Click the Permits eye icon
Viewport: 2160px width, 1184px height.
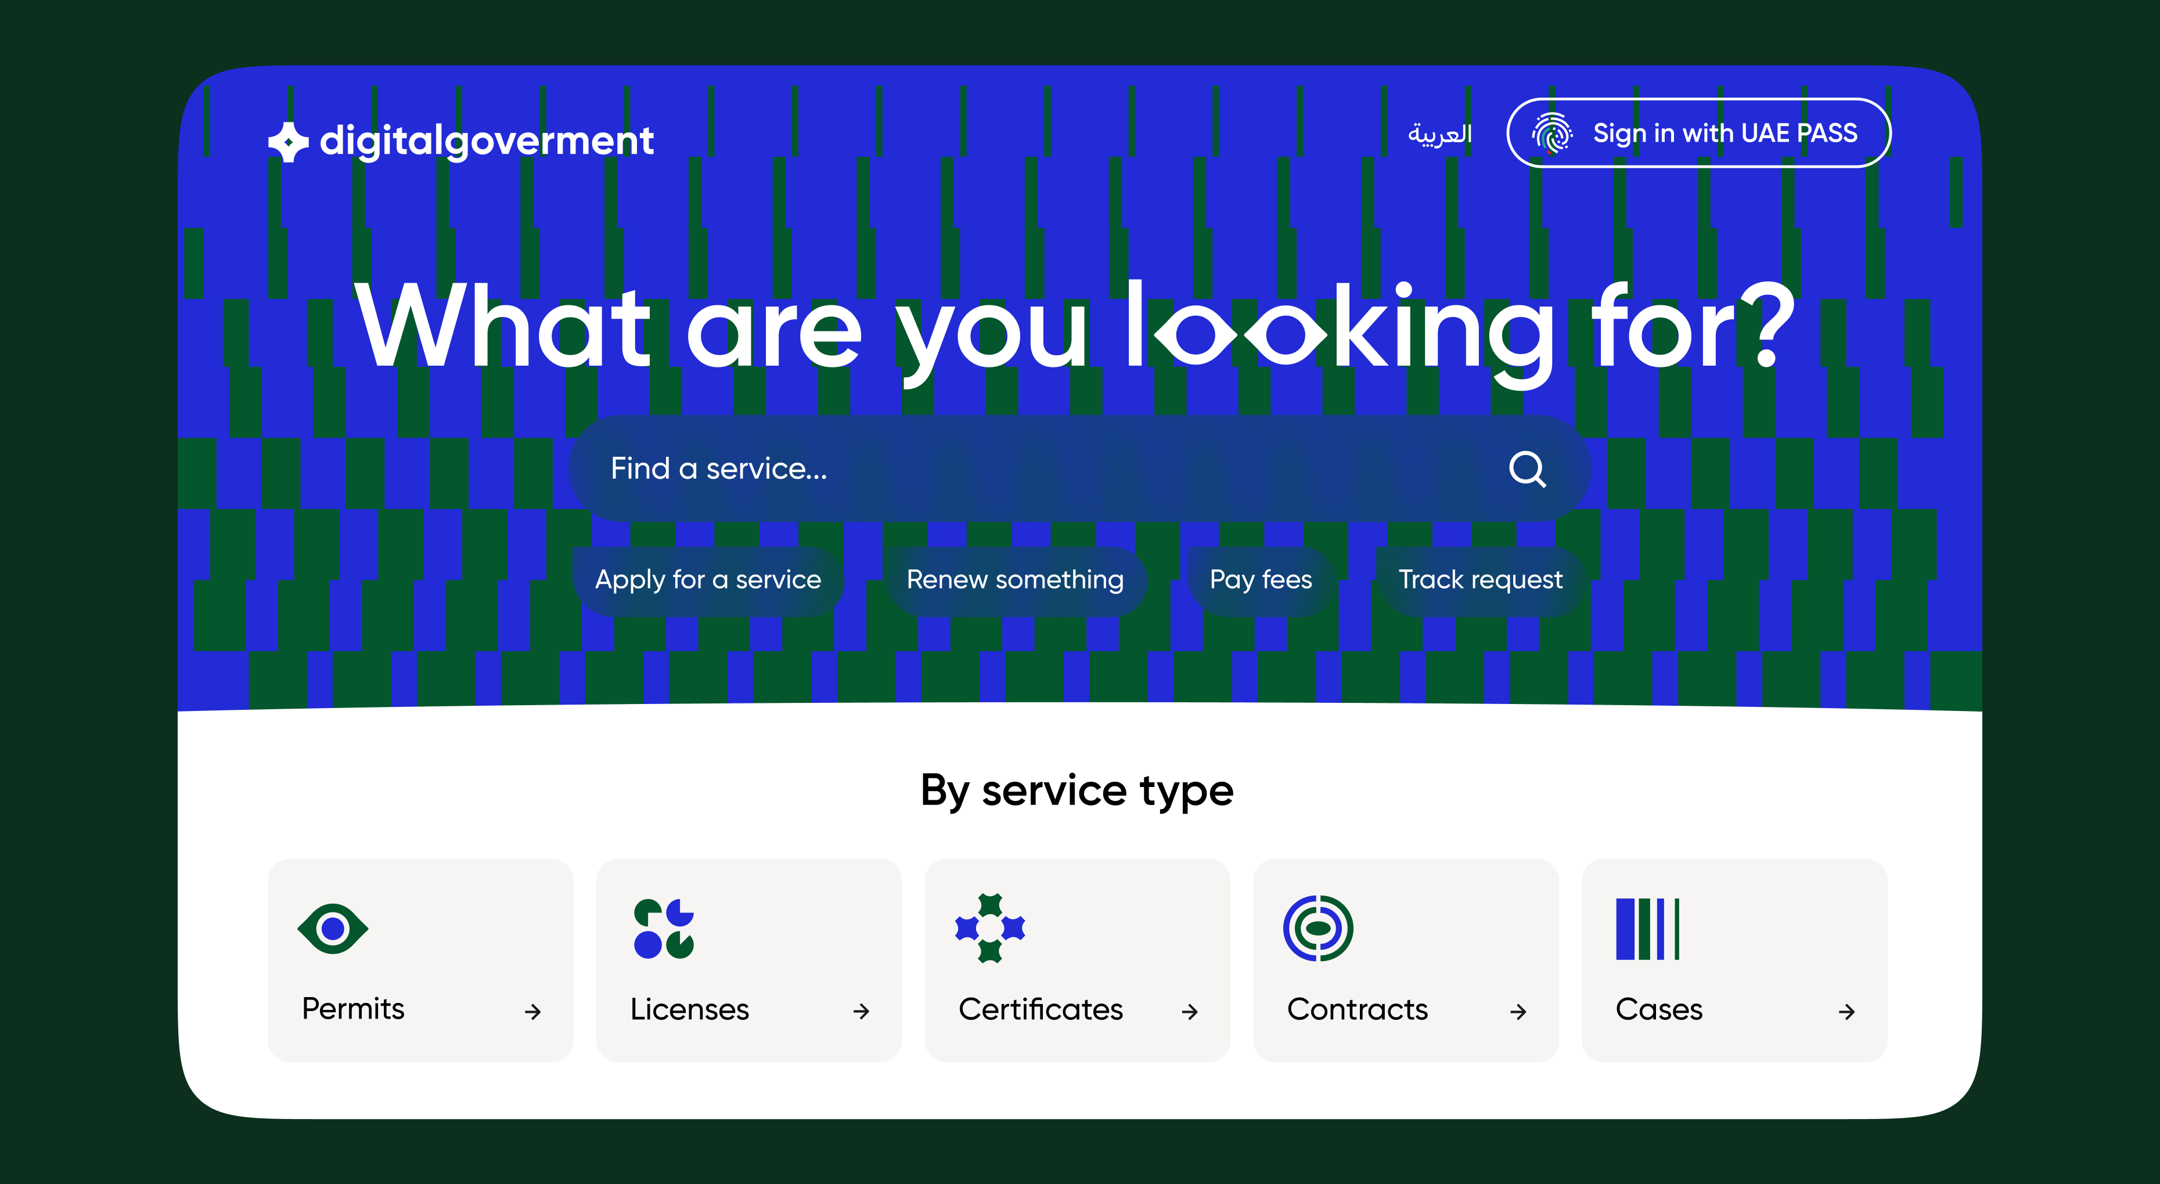coord(333,929)
